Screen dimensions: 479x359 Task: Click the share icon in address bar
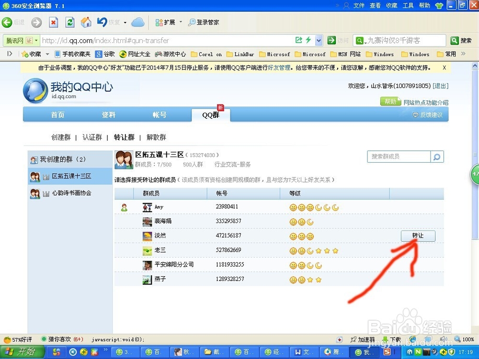click(299, 40)
